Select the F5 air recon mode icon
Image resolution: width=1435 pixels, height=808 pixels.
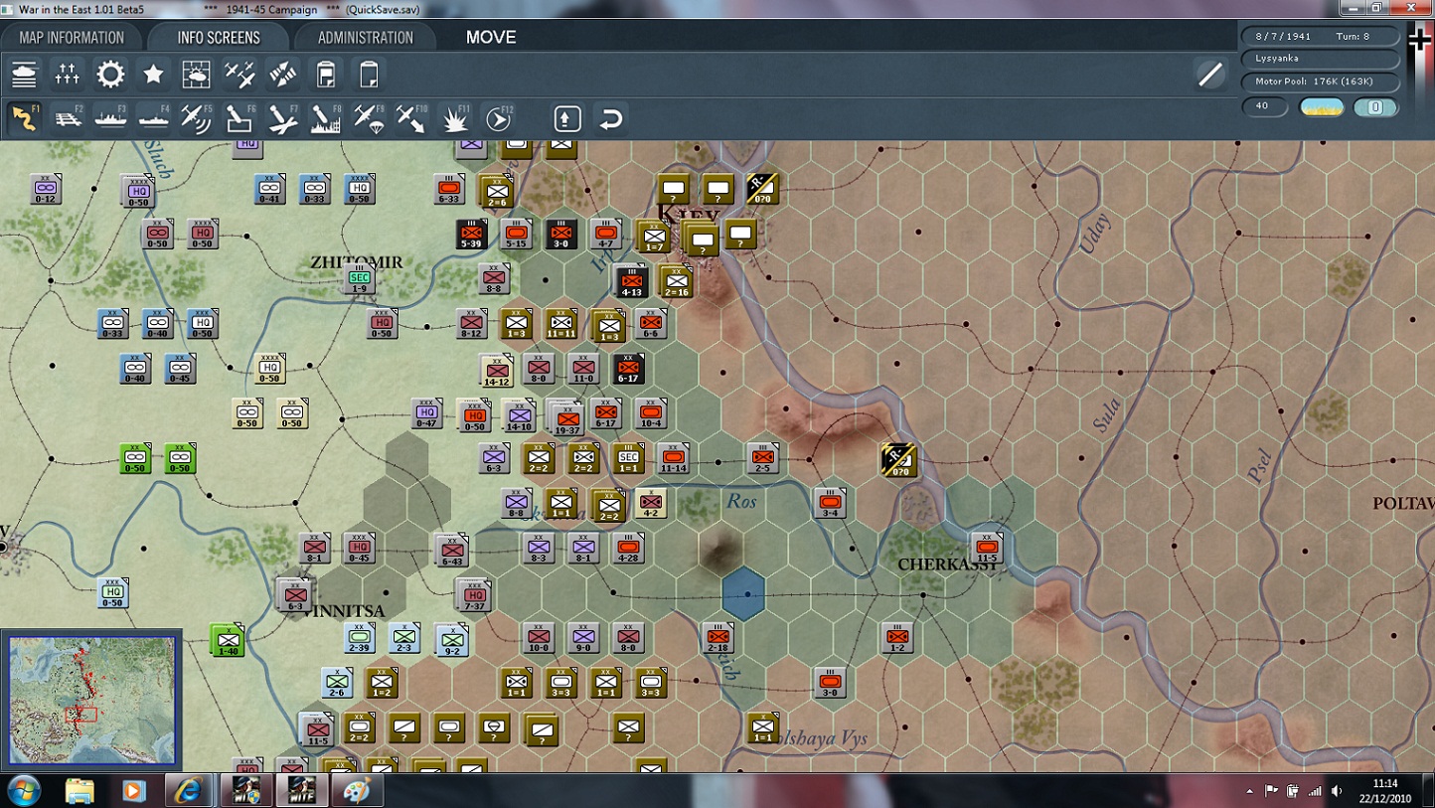point(197,118)
